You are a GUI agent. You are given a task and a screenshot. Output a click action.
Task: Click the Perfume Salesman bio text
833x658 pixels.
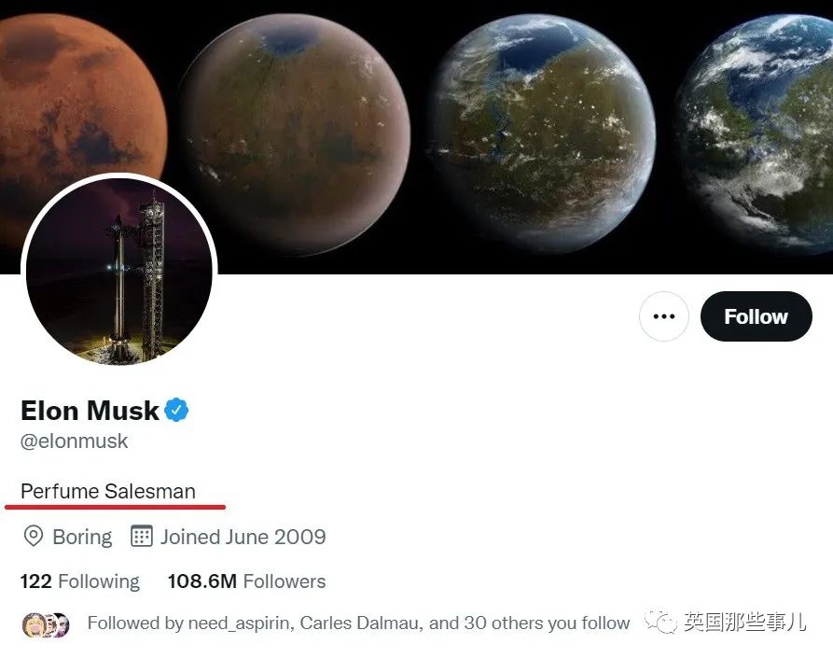click(x=108, y=491)
